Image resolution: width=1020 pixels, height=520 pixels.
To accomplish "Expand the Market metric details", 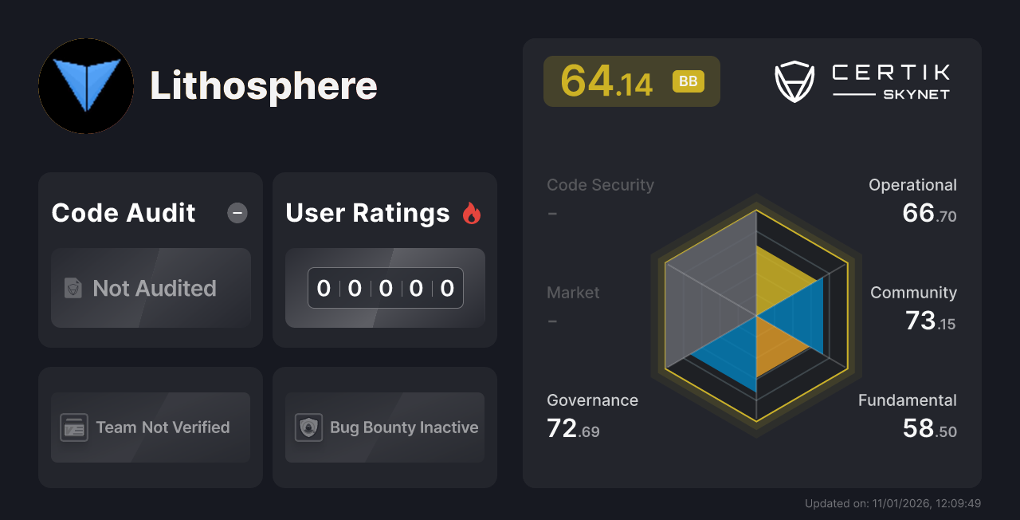I will pos(573,292).
